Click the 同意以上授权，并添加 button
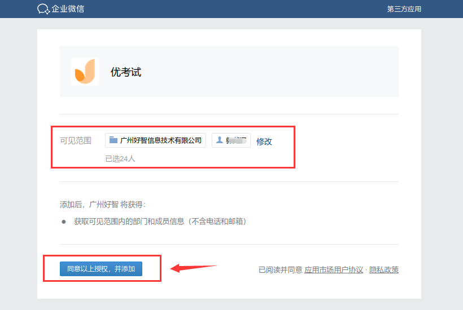This screenshot has width=463, height=310. (x=101, y=269)
